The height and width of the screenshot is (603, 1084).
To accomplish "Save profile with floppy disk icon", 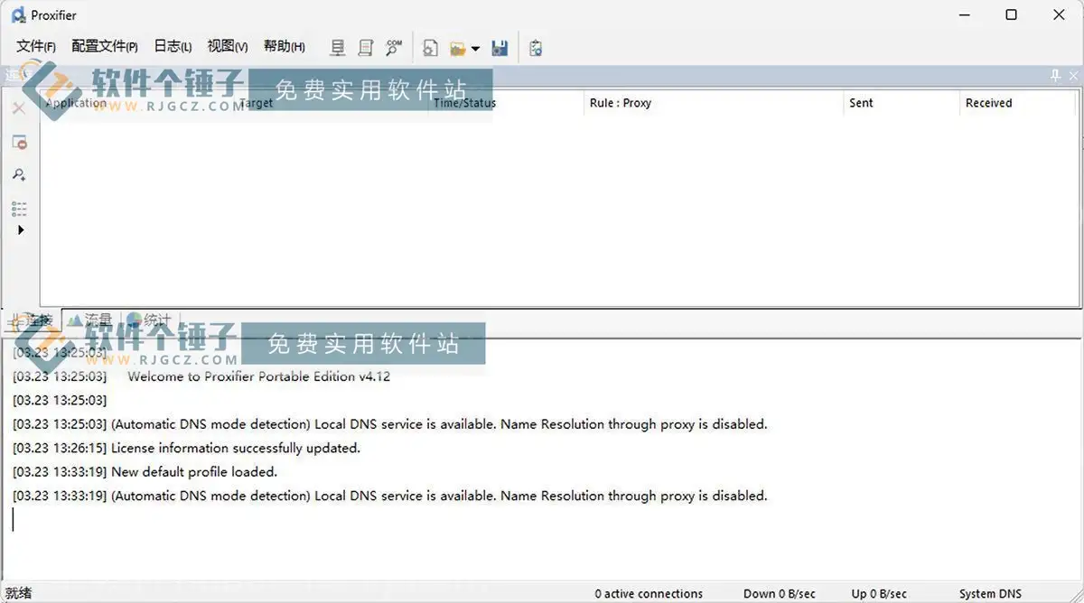I will tap(500, 48).
